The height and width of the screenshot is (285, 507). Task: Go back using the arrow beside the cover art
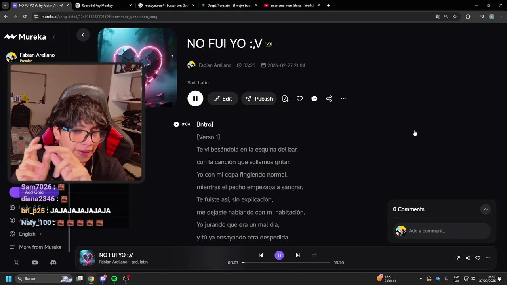tap(83, 35)
